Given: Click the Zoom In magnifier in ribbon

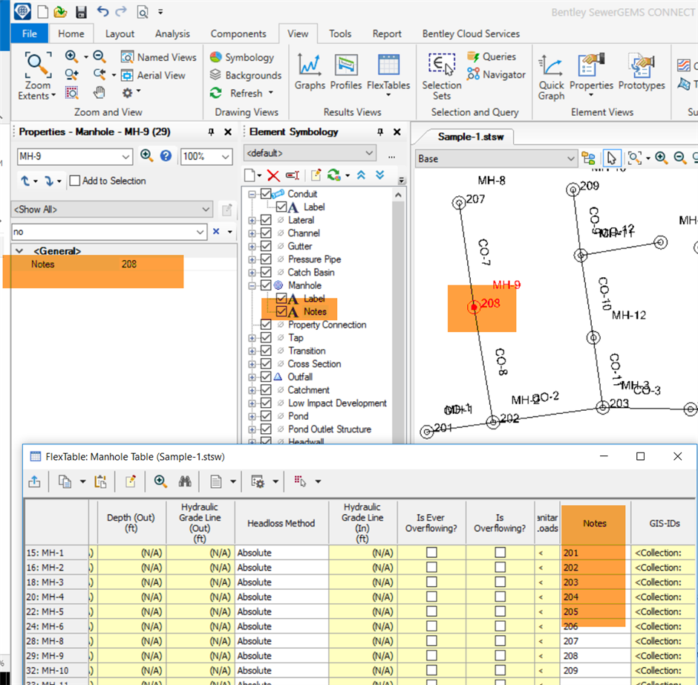Looking at the screenshot, I should point(72,56).
